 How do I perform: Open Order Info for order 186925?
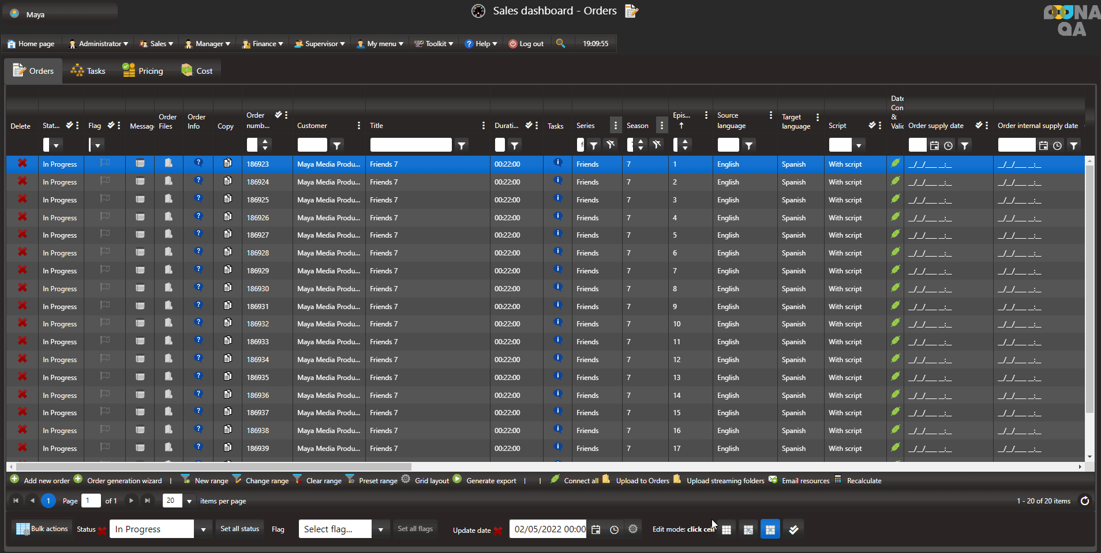[x=198, y=198]
